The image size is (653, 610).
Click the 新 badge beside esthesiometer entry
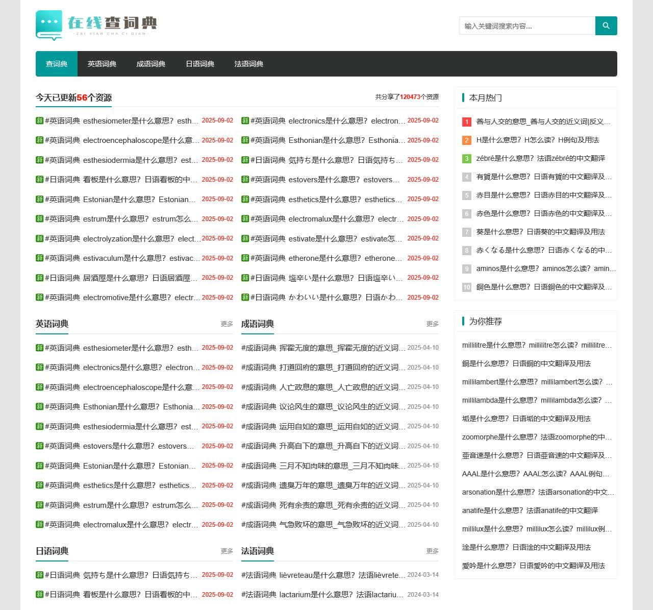click(x=39, y=121)
